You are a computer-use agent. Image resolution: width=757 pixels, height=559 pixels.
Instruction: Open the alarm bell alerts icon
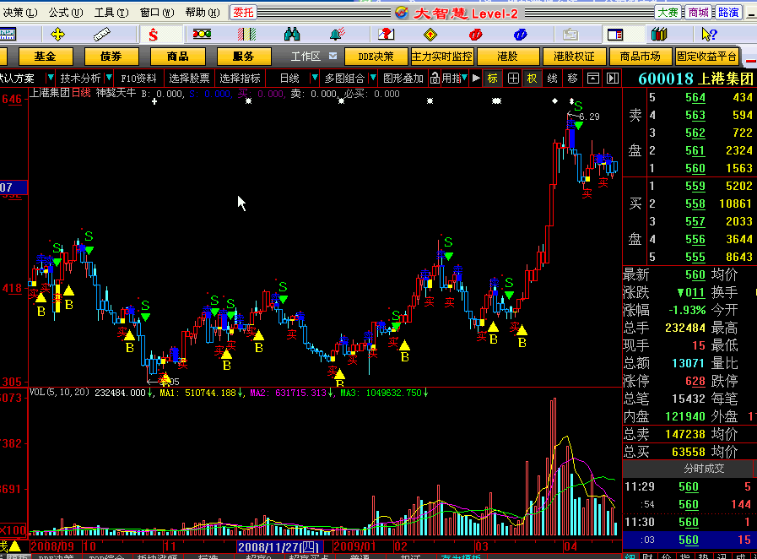pyautogui.click(x=337, y=34)
